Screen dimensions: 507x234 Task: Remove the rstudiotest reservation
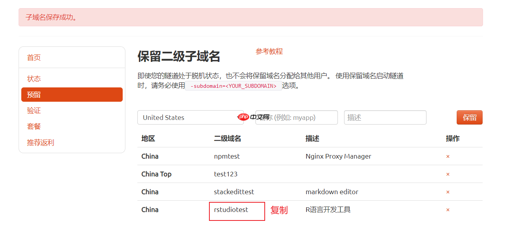pyautogui.click(x=448, y=210)
